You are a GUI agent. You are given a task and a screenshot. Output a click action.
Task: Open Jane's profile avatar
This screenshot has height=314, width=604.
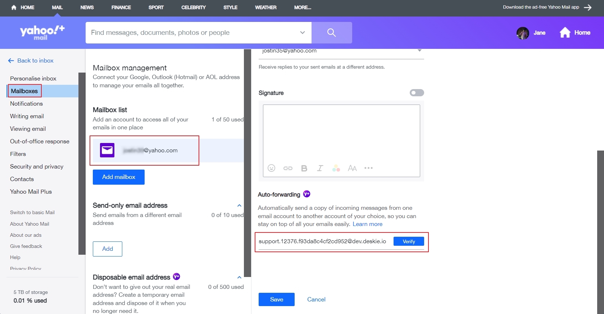[x=523, y=33]
